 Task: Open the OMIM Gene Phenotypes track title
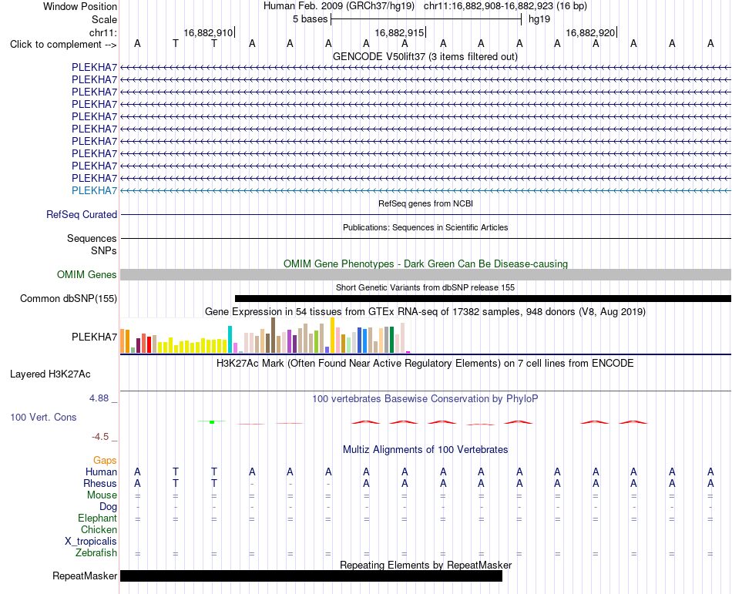coord(425,263)
